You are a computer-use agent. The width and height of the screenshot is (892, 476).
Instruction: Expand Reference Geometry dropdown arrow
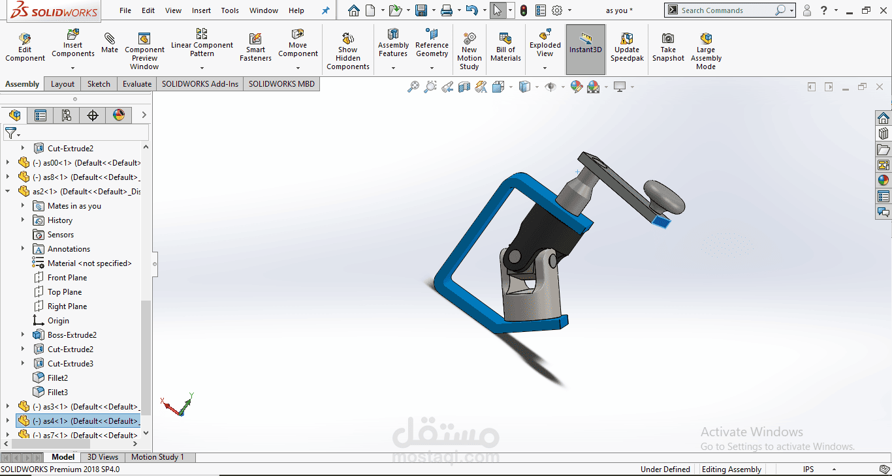432,67
